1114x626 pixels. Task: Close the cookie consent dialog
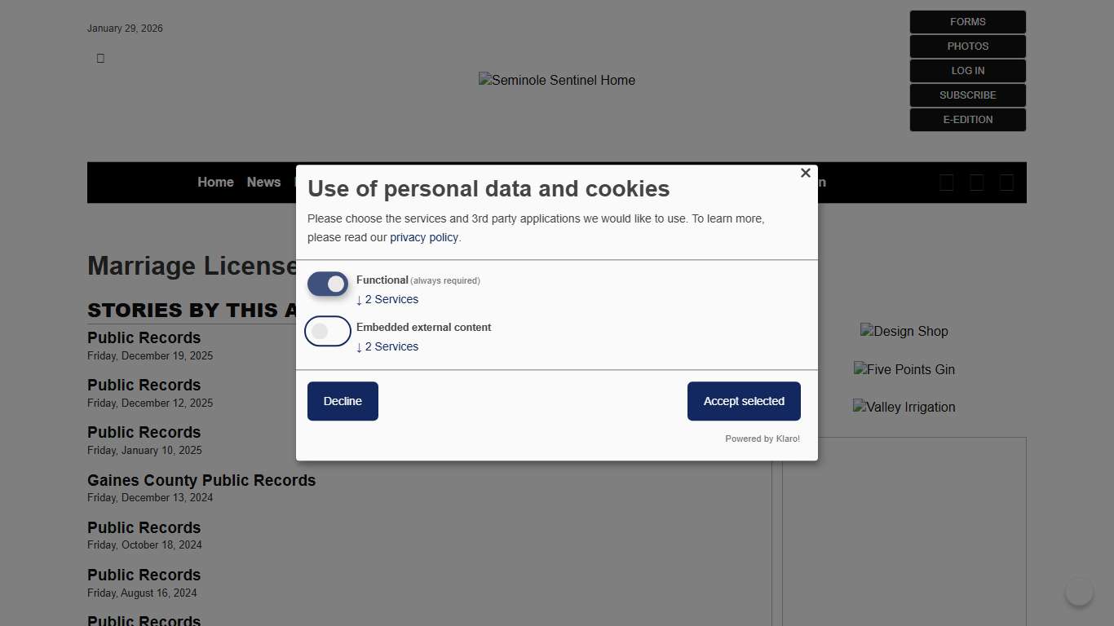(805, 173)
